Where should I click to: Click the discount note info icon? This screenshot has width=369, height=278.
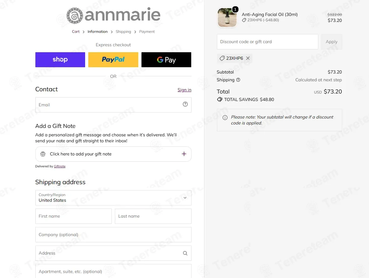225,118
